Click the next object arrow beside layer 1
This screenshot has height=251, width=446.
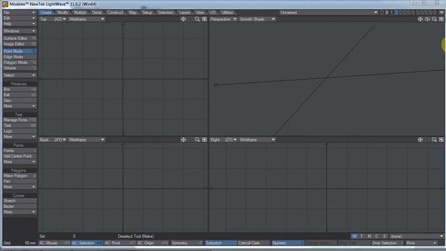pos(387,13)
